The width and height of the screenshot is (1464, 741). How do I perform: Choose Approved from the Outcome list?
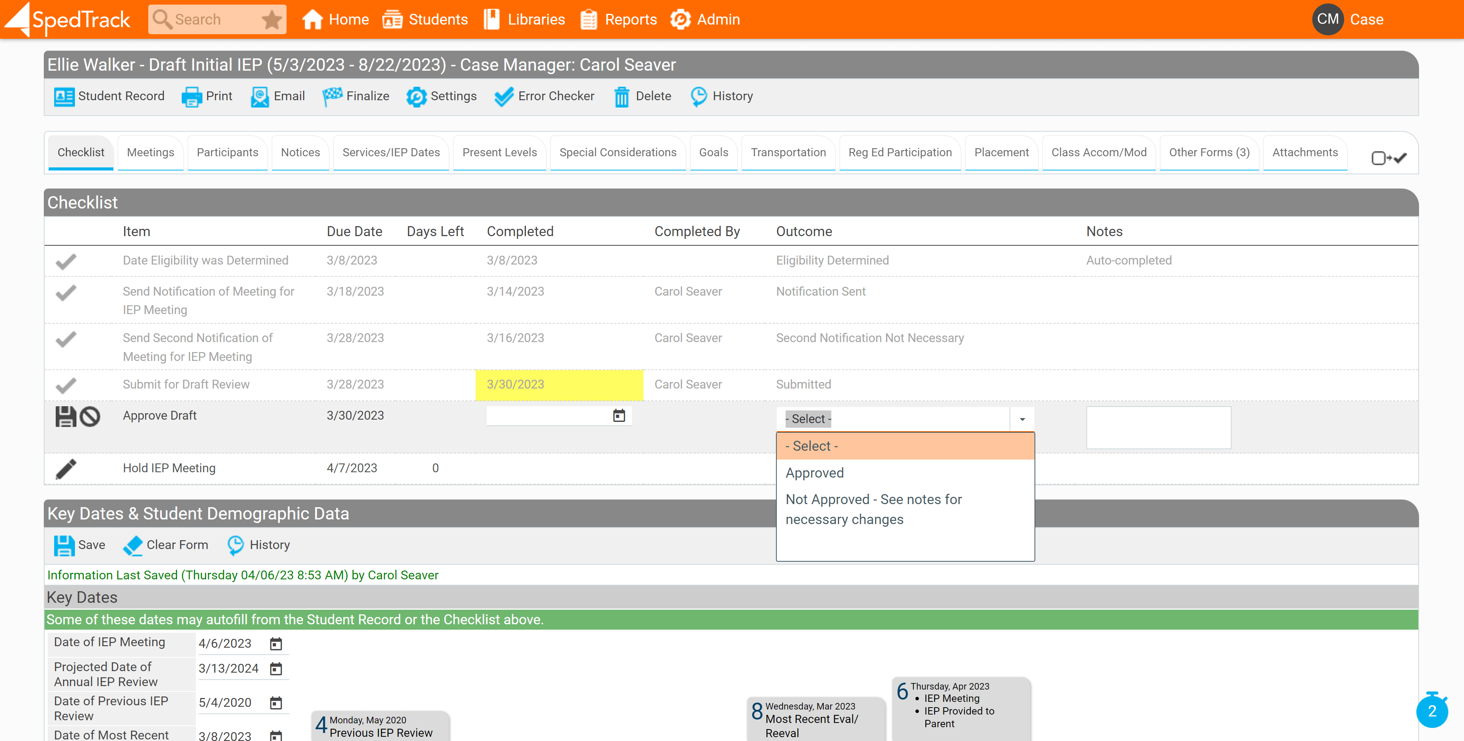[x=814, y=472]
